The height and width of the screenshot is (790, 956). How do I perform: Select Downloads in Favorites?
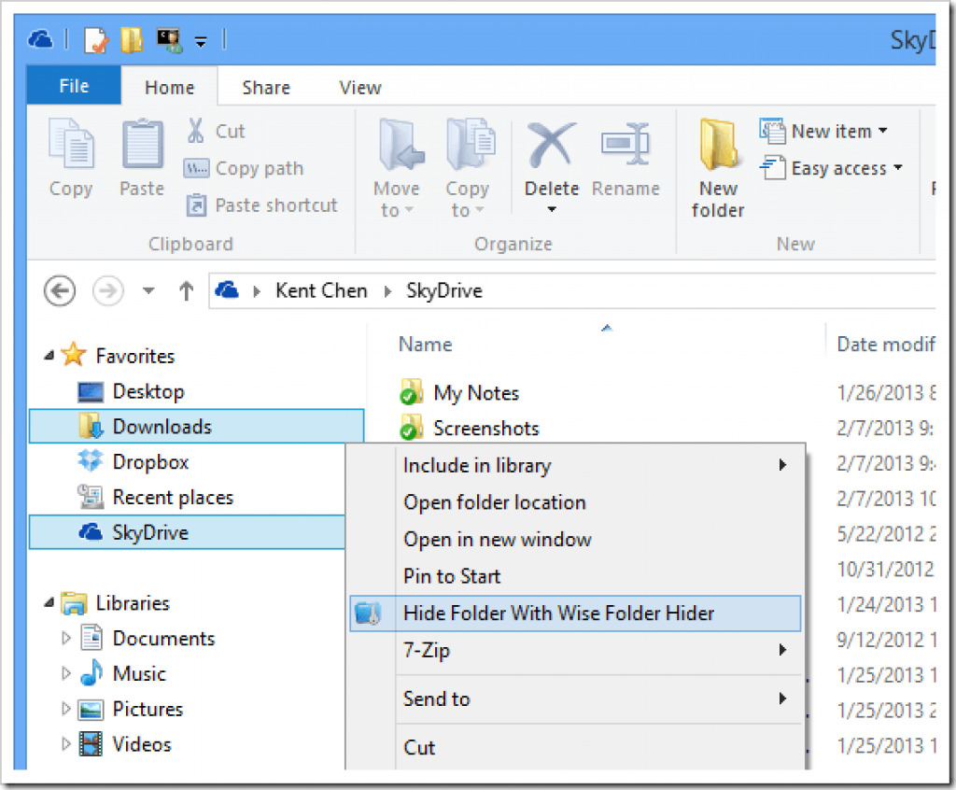coord(196,426)
